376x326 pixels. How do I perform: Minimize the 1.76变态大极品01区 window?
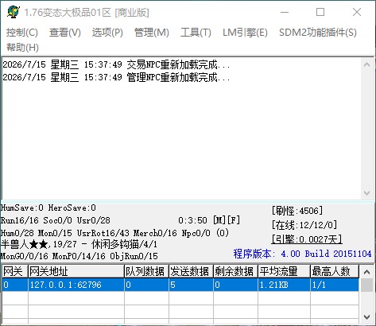[285, 12]
